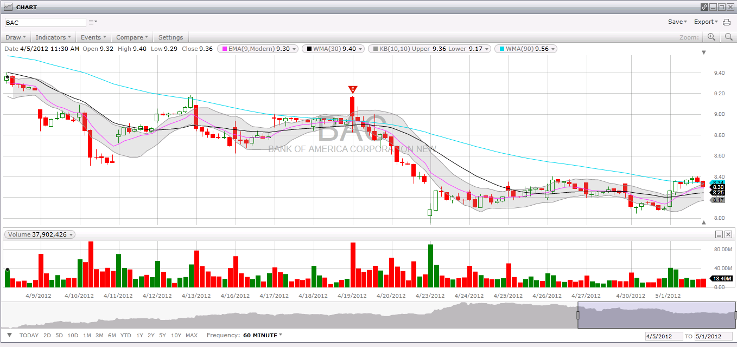This screenshot has width=737, height=347.
Task: Minimize the Volume panel
Action: pyautogui.click(x=719, y=234)
